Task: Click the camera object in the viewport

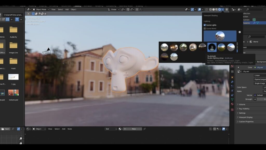Action: (47, 52)
